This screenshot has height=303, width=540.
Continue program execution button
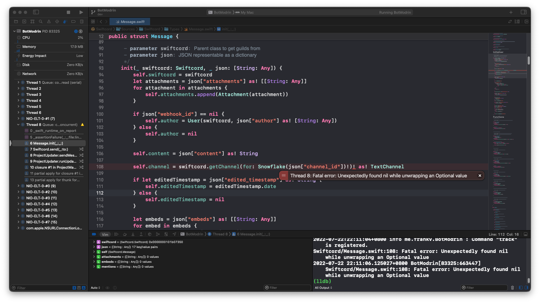point(116,234)
